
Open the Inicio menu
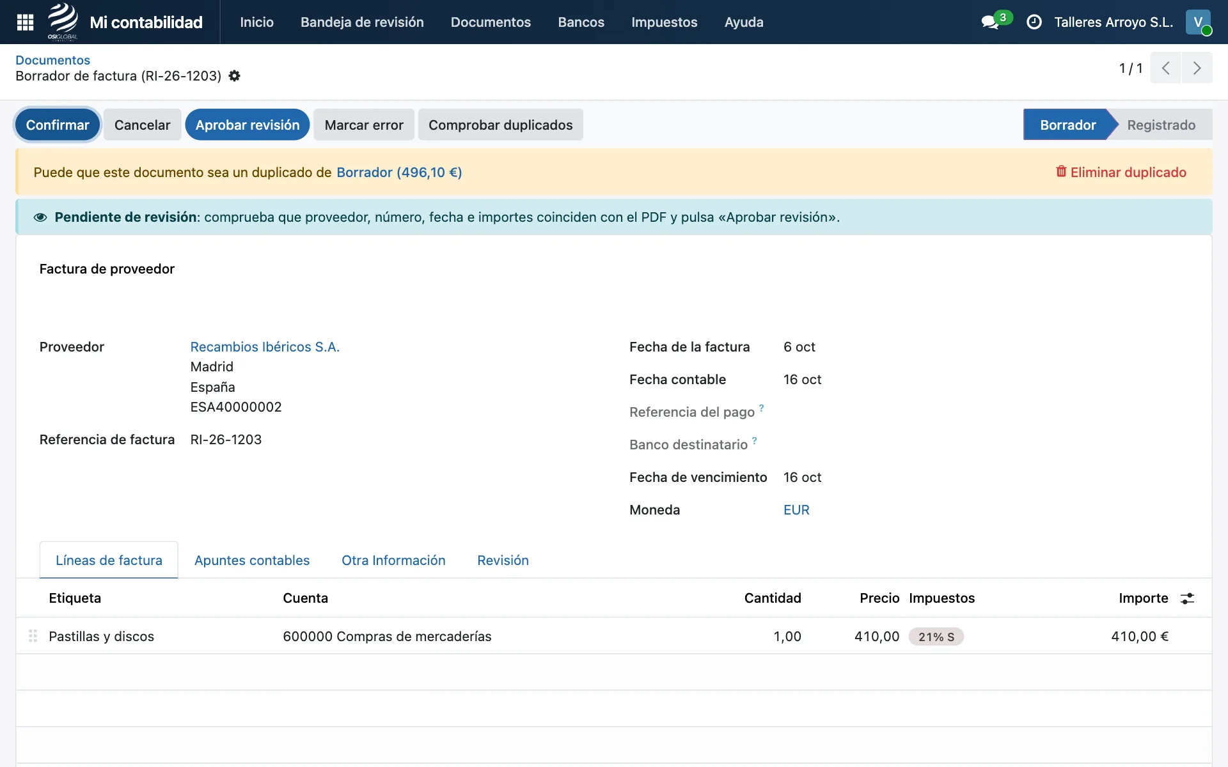[x=256, y=22]
